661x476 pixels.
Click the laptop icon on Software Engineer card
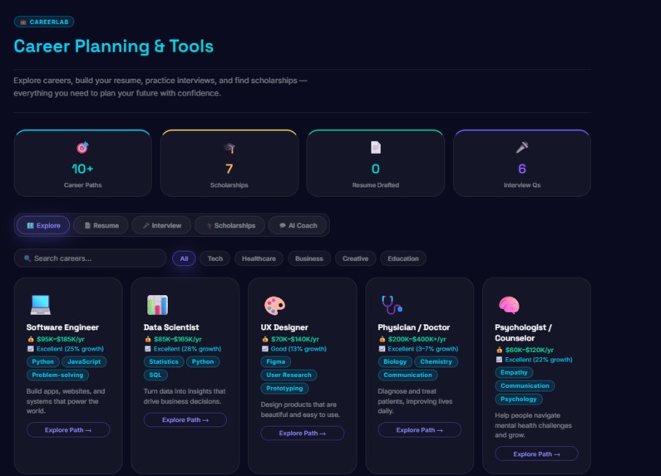click(41, 305)
